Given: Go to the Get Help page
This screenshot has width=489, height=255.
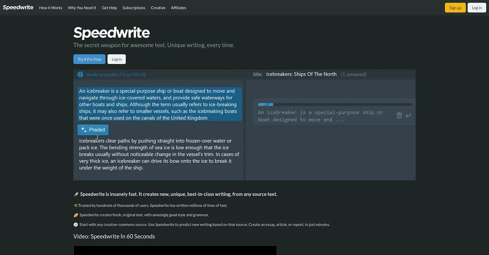Looking at the screenshot, I should tap(109, 8).
